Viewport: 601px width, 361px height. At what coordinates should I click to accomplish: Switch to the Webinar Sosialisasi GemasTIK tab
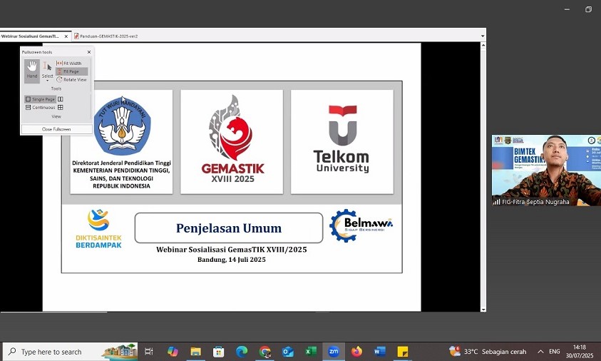coord(31,36)
